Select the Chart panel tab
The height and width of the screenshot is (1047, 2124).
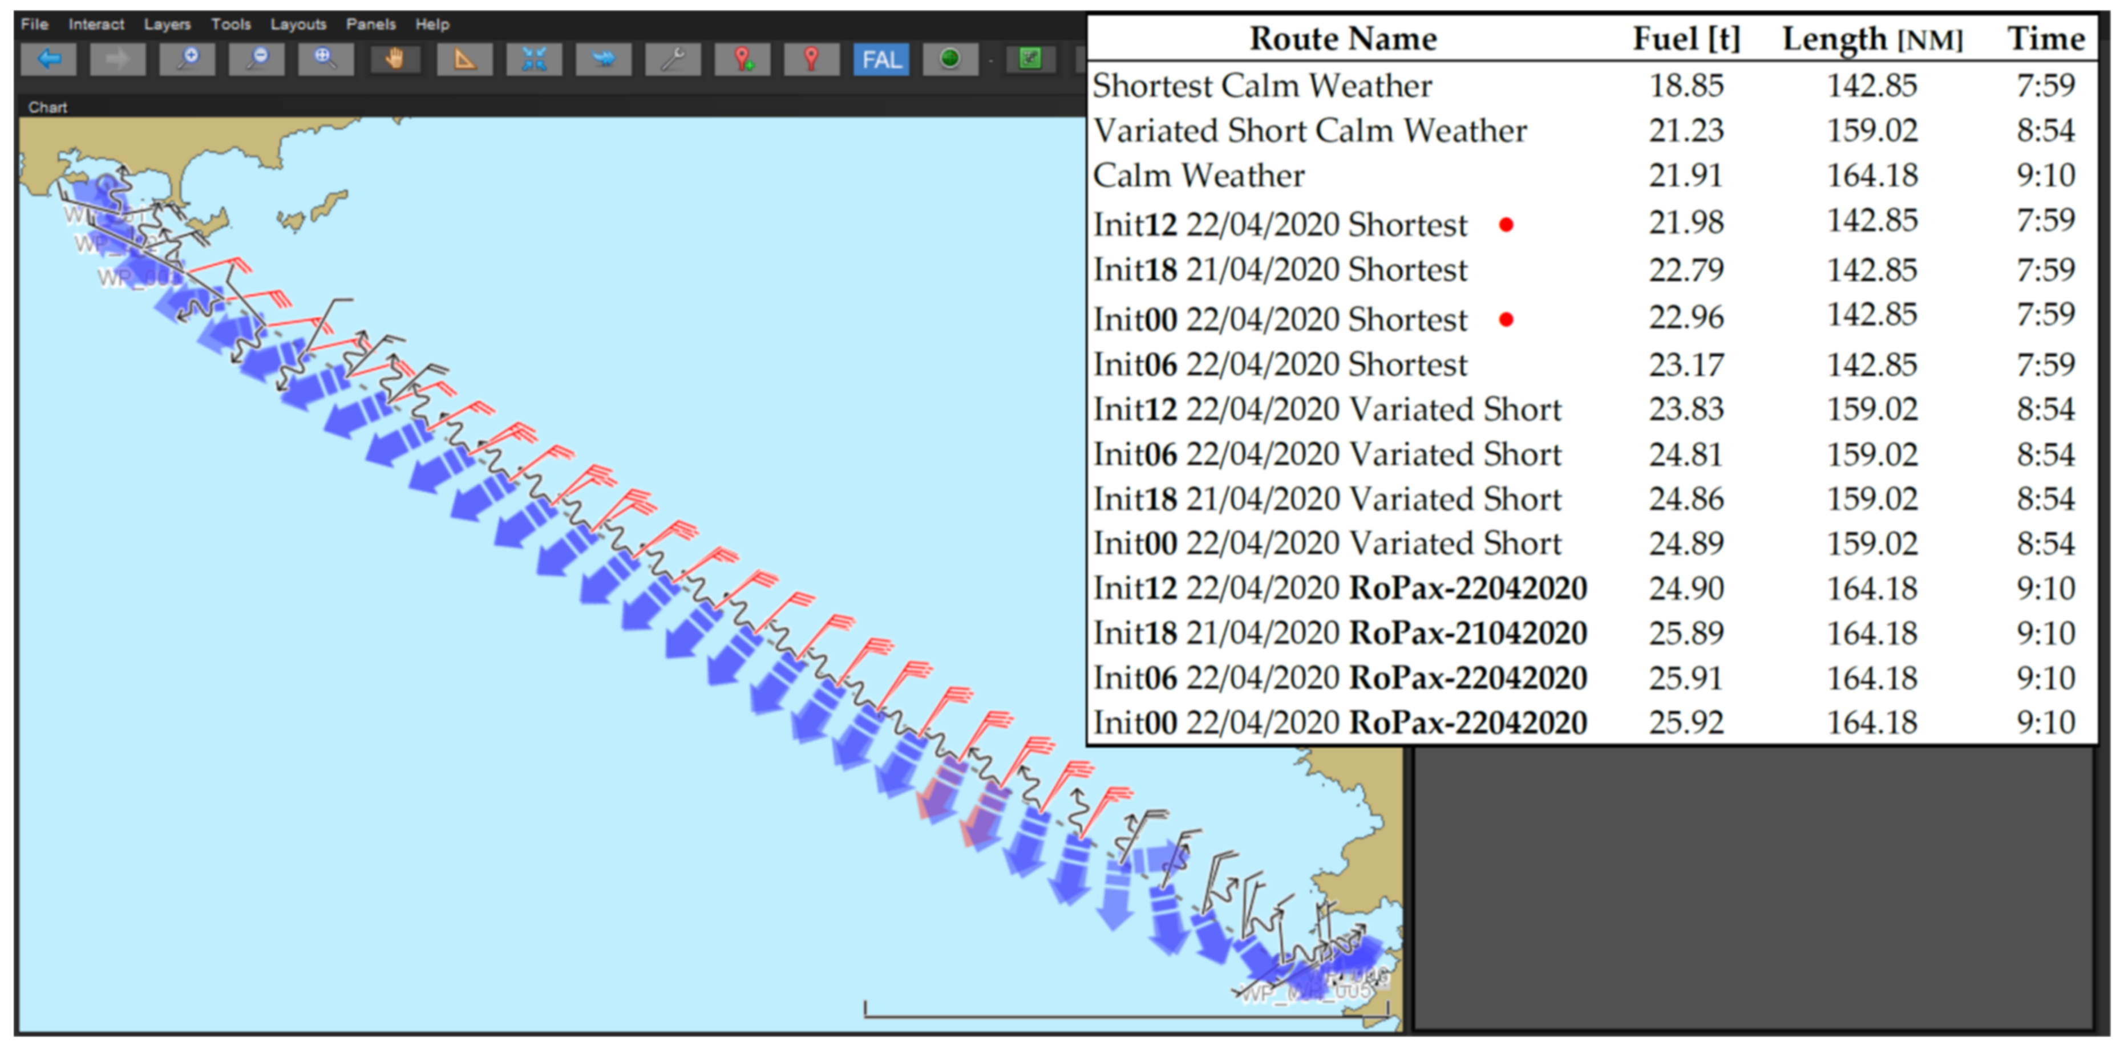point(48,107)
